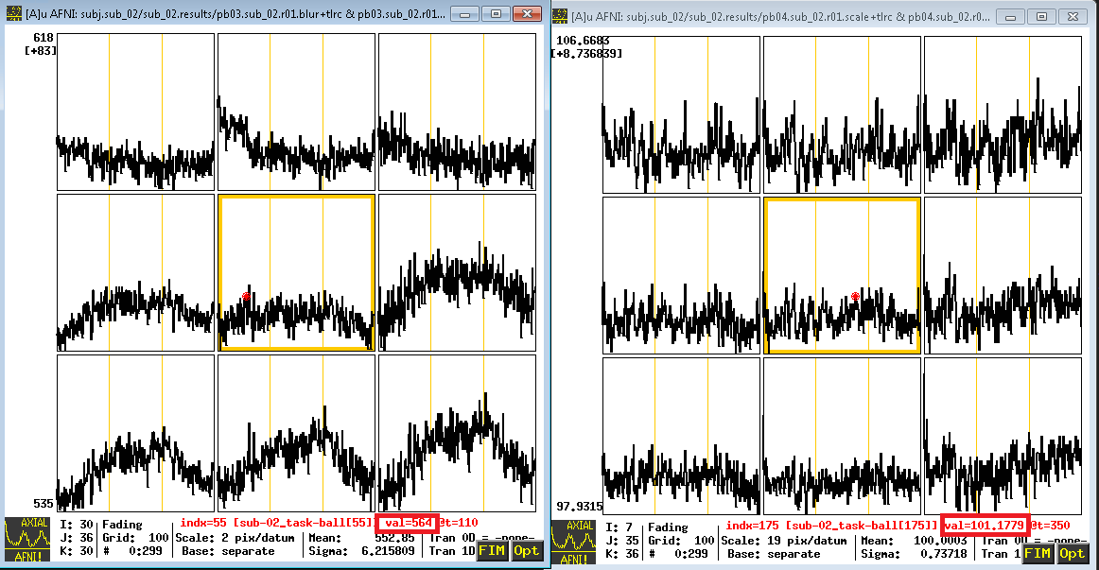Open the FIM menu in left graph window
1099x570 pixels.
click(x=492, y=550)
